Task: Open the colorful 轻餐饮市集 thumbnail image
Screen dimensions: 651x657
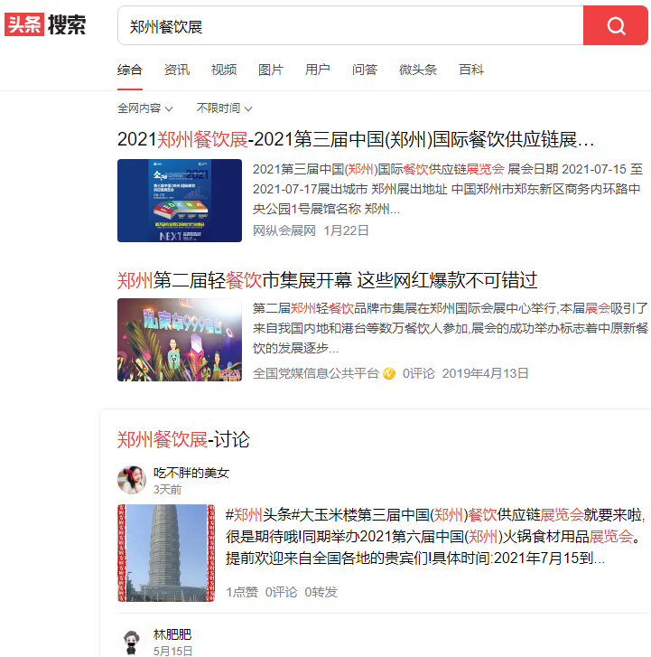Action: [x=180, y=340]
